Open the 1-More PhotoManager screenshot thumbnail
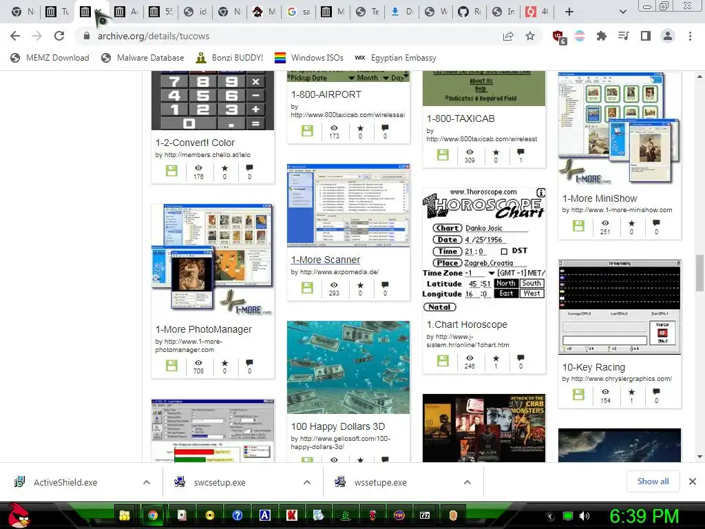The width and height of the screenshot is (705, 529). point(213,260)
